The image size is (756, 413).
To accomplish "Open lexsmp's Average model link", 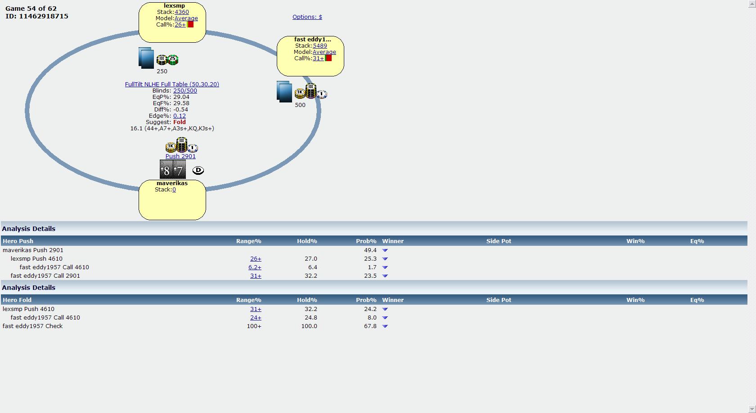I will pyautogui.click(x=186, y=18).
